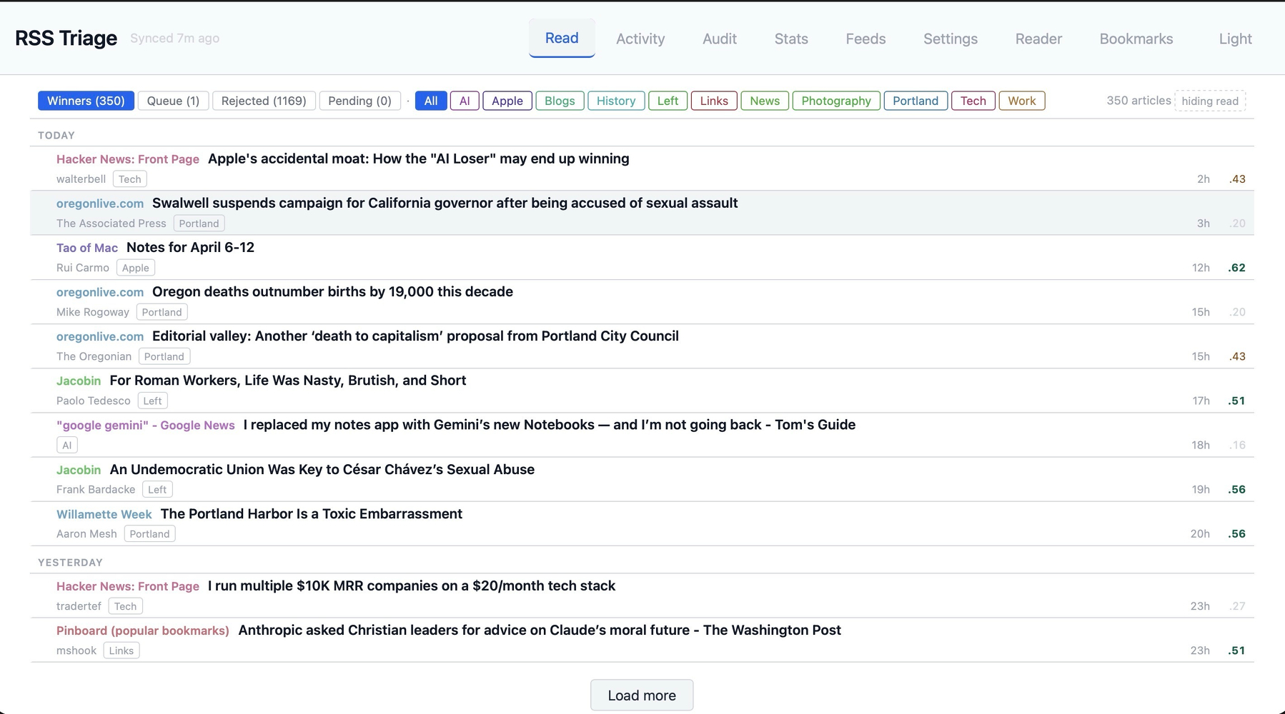
Task: Select the AI category filter
Action: pyautogui.click(x=465, y=101)
